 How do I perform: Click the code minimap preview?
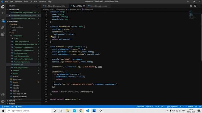click(x=193, y=15)
